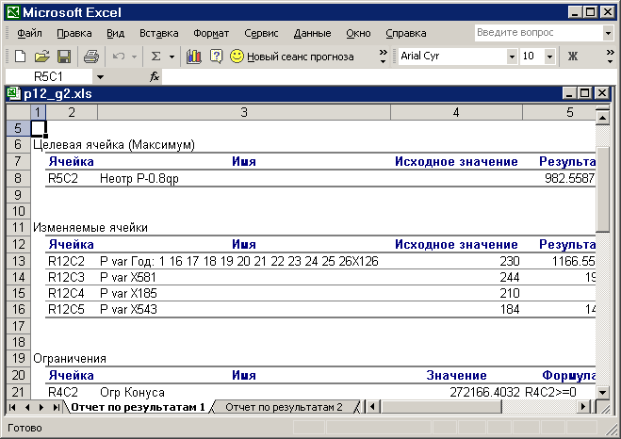Select row 13 header

pyautogui.click(x=18, y=261)
